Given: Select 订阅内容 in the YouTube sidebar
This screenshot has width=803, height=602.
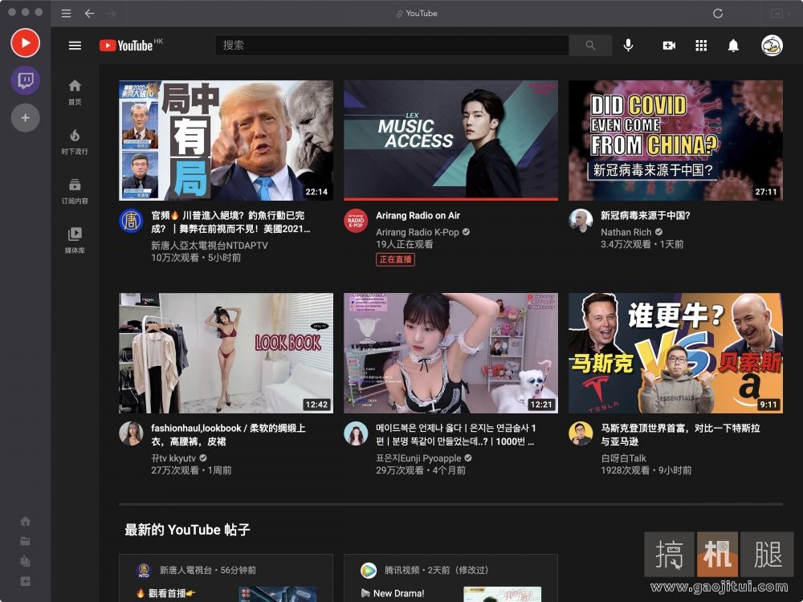Looking at the screenshot, I should coord(75,191).
